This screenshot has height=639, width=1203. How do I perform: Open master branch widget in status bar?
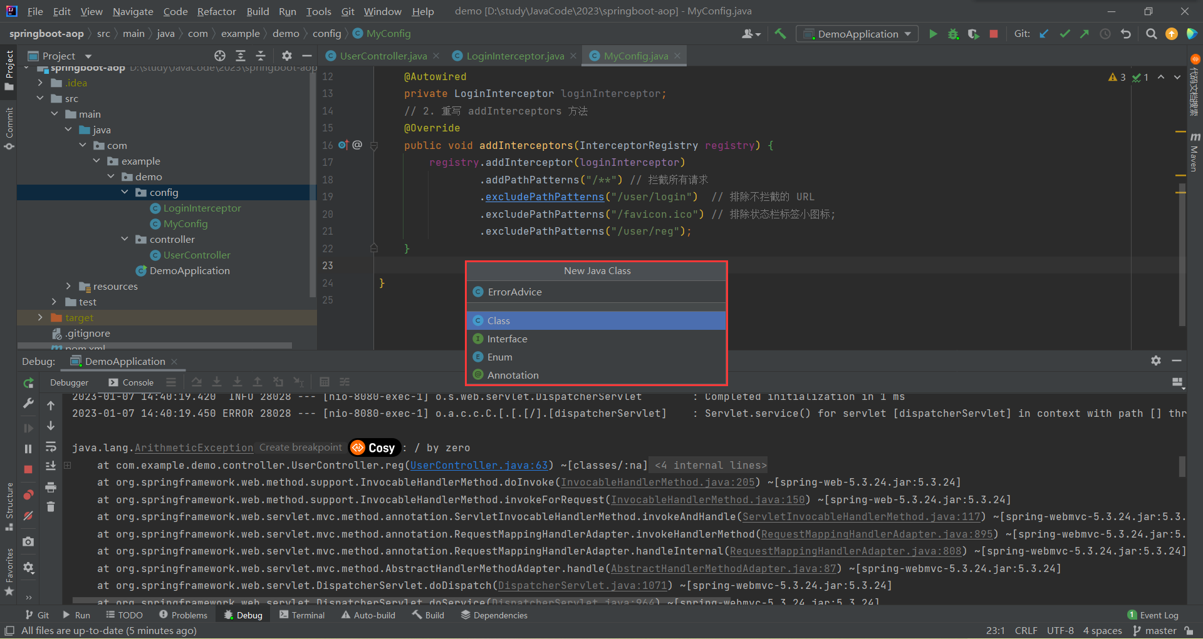pyautogui.click(x=1155, y=630)
